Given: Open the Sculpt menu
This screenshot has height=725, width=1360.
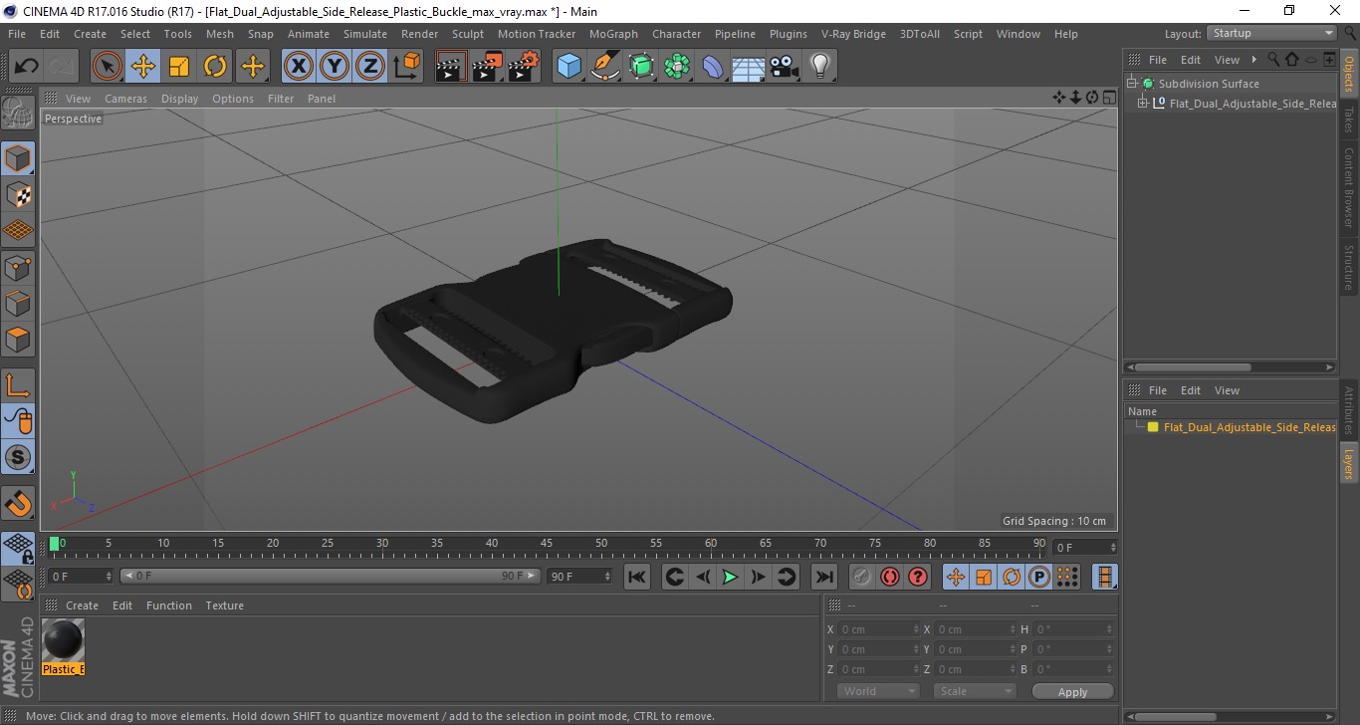Looking at the screenshot, I should [468, 34].
